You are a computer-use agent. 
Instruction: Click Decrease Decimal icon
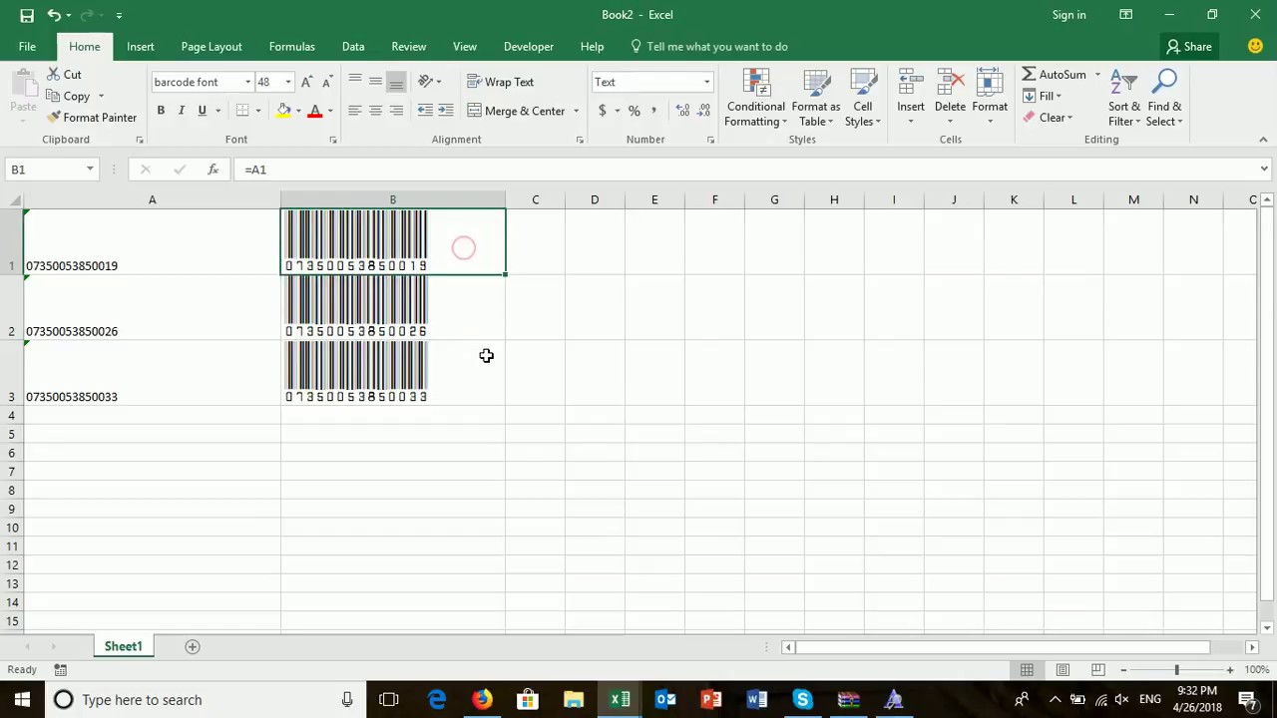click(703, 111)
